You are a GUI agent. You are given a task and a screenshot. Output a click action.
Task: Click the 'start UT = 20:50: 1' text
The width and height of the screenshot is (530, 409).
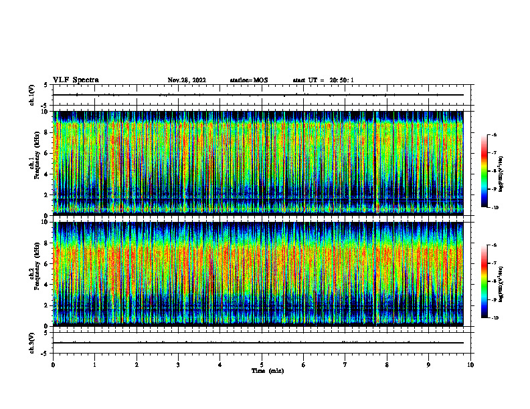point(323,80)
